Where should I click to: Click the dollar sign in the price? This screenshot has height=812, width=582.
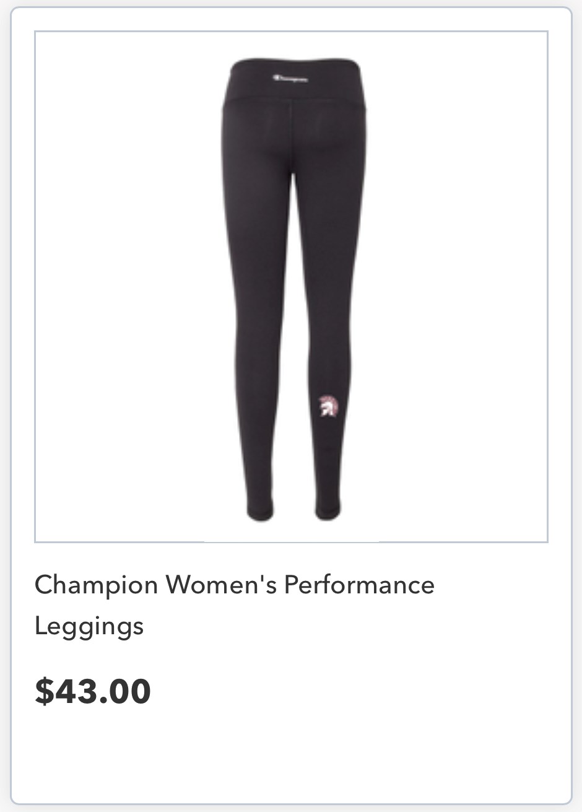coord(44,691)
